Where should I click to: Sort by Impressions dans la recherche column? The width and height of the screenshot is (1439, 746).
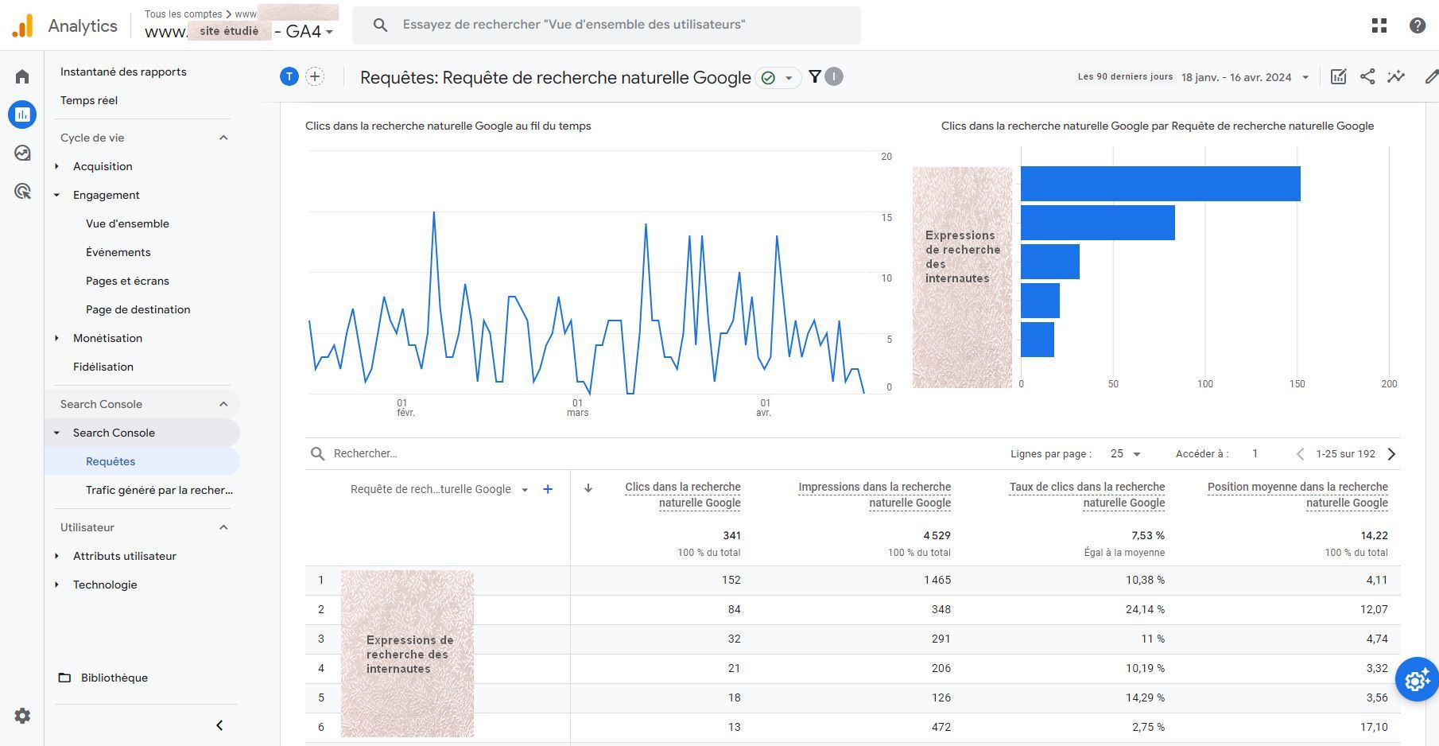point(875,495)
